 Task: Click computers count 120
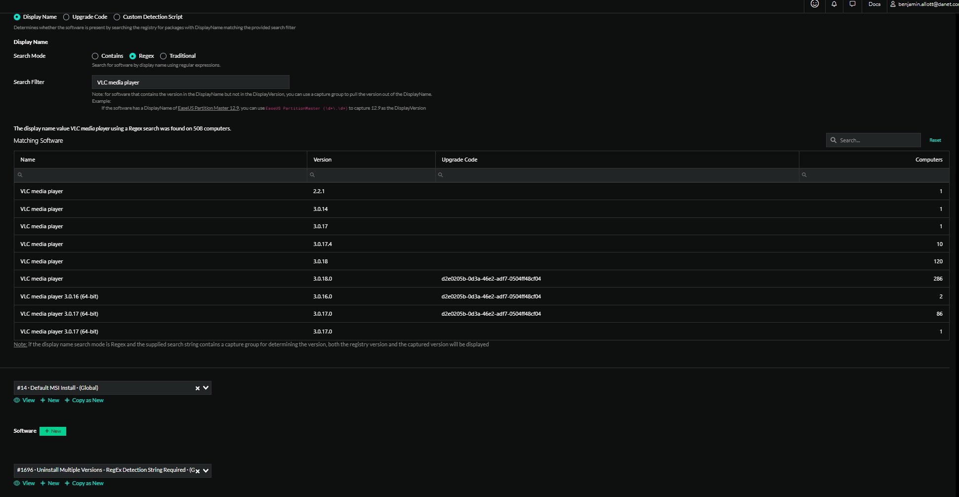[x=938, y=261]
